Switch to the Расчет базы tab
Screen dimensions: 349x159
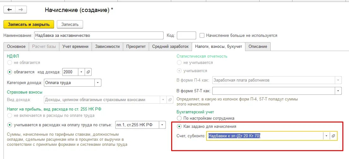click(x=44, y=47)
